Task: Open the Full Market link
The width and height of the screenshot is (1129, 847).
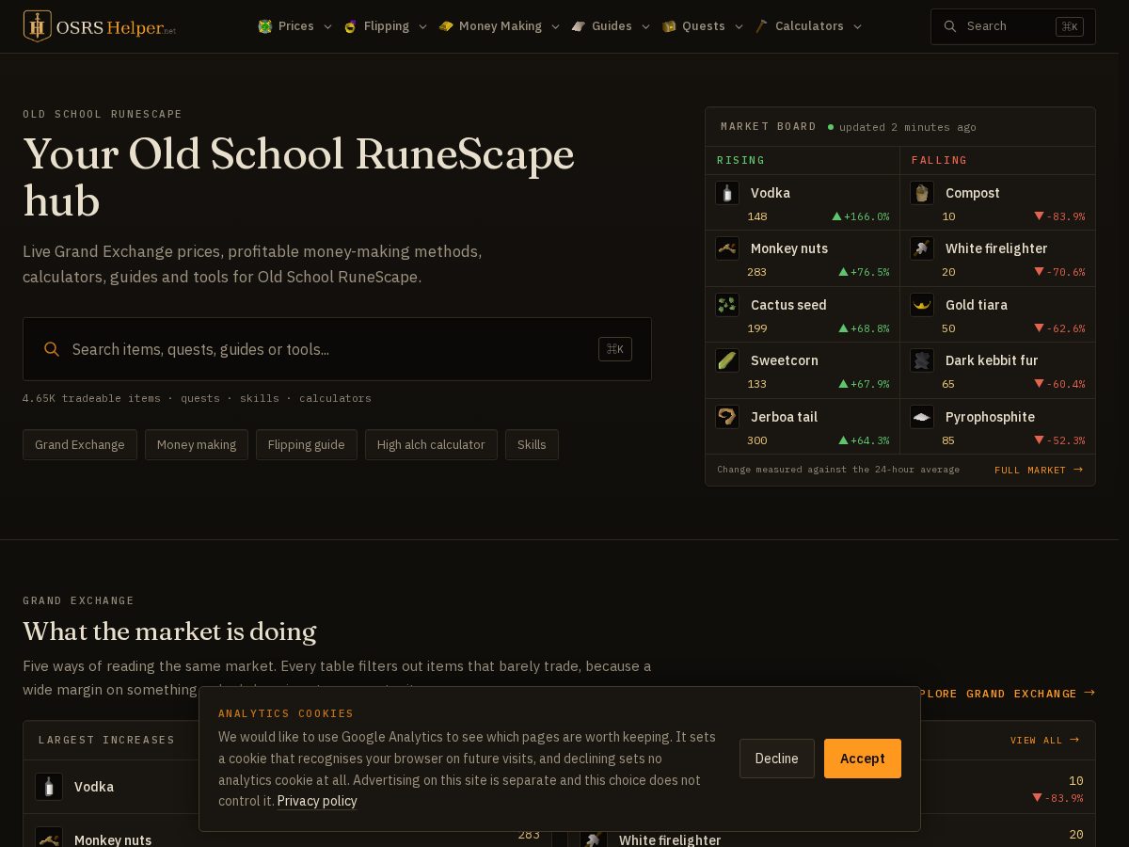Action: [x=1039, y=470]
